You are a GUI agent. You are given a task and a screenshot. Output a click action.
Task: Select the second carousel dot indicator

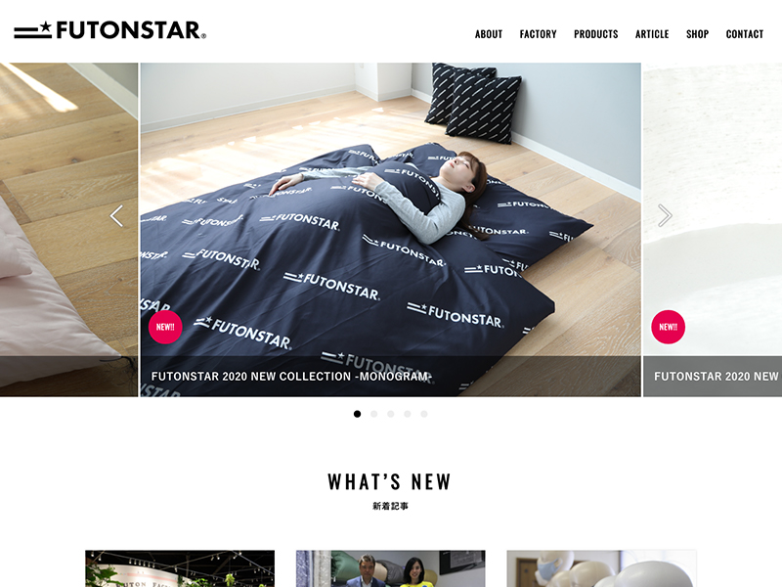point(374,414)
